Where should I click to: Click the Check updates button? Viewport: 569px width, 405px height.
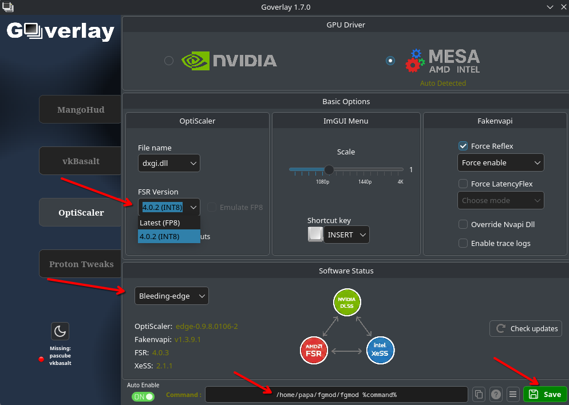526,328
